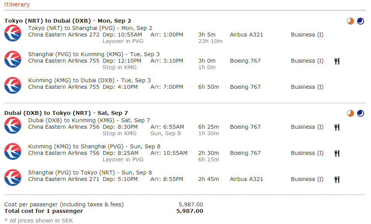Click China Eastern logo for Kunming to Dubai
Screen dimensions: 371x224
point(13,85)
